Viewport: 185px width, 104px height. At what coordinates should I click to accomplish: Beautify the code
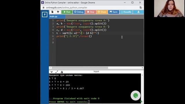pos(126,12)
